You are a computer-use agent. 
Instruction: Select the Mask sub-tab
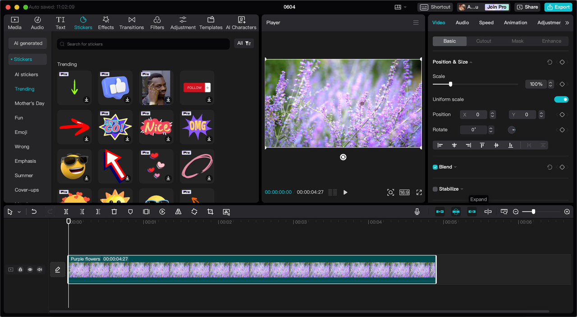(x=517, y=41)
